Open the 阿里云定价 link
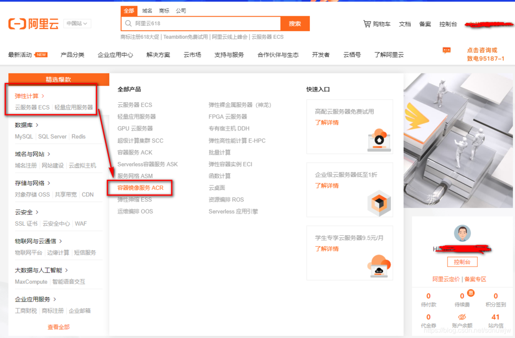 [x=446, y=280]
